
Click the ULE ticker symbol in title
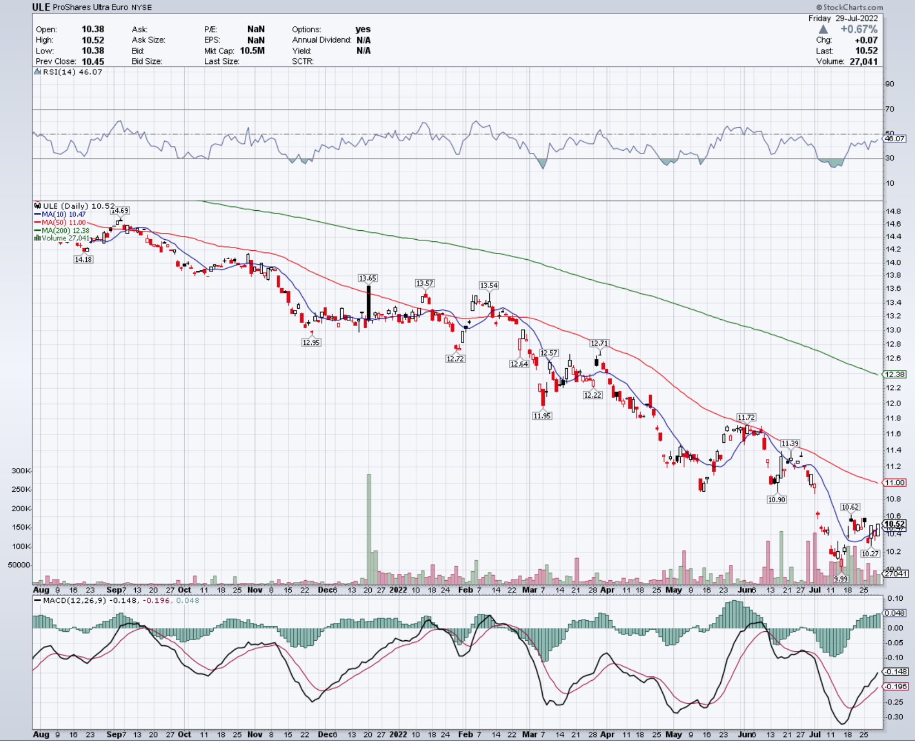click(x=41, y=7)
